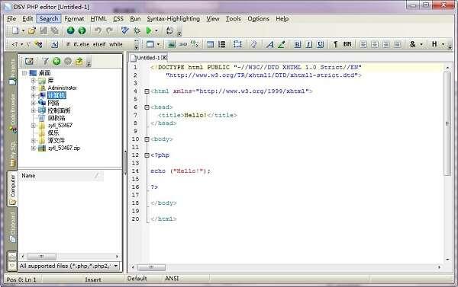458x287 pixels.
Task: Go up one folder in file panel
Action: coord(79,61)
